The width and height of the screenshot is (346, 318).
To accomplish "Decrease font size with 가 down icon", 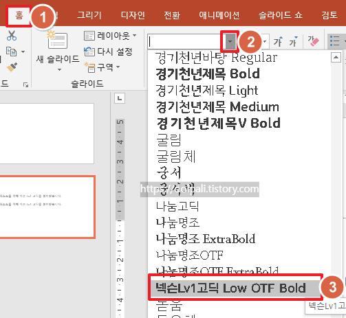I will click(x=293, y=42).
